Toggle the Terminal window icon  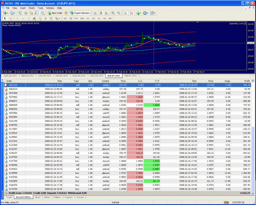click(37, 13)
